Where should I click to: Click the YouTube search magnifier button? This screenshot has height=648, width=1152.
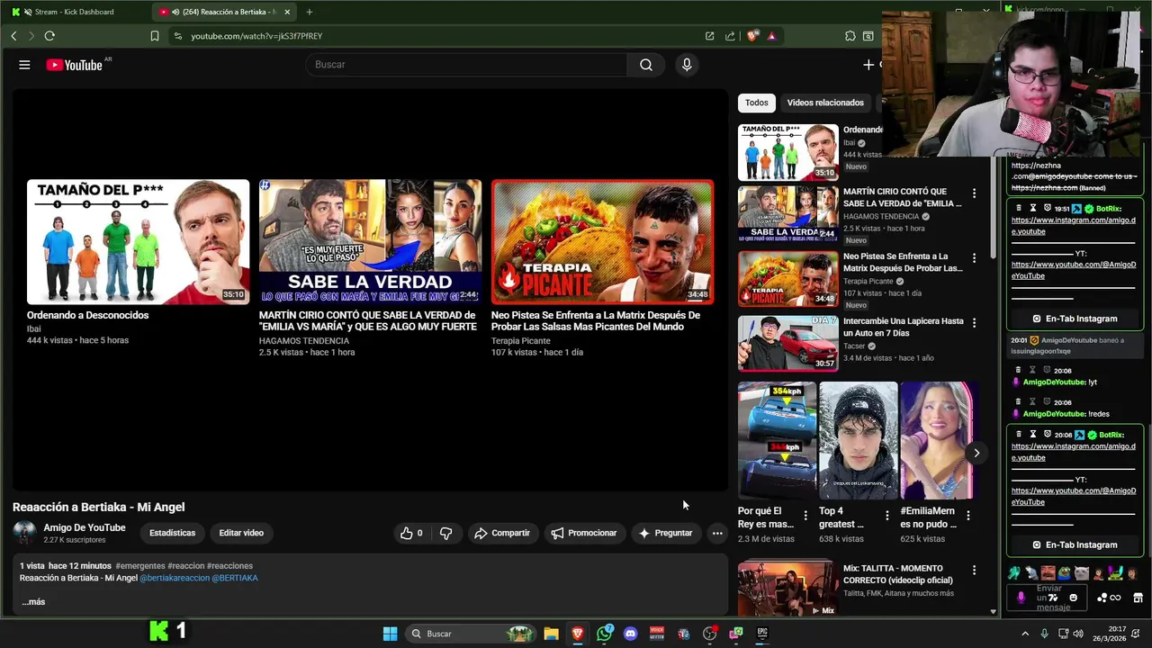[x=645, y=65]
